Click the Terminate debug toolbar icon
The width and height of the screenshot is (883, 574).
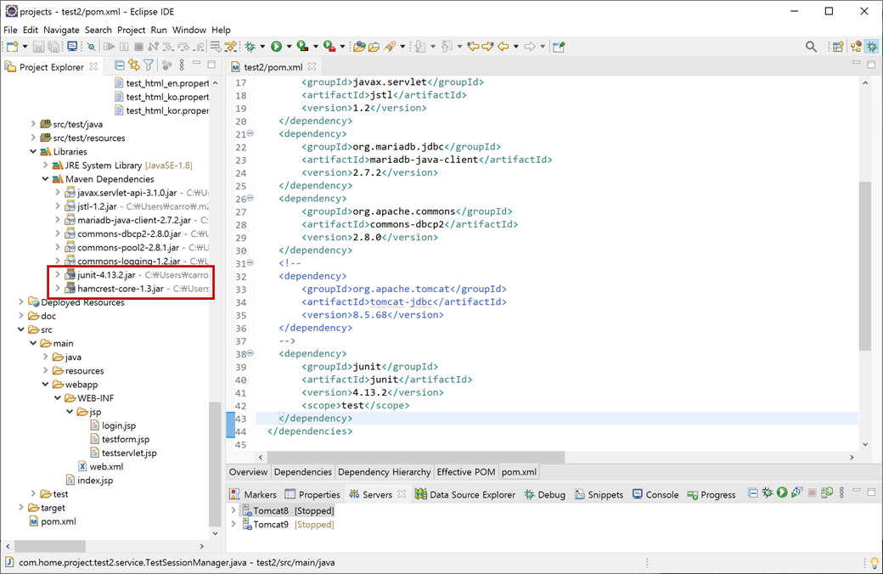coord(138,47)
